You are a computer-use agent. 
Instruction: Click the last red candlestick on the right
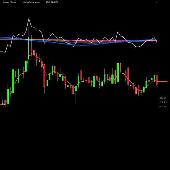[x=157, y=80]
